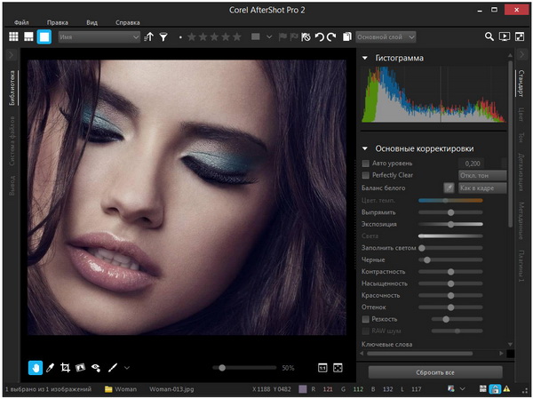533x399 pixels.
Task: Click the magnifier search icon
Action: [x=489, y=37]
